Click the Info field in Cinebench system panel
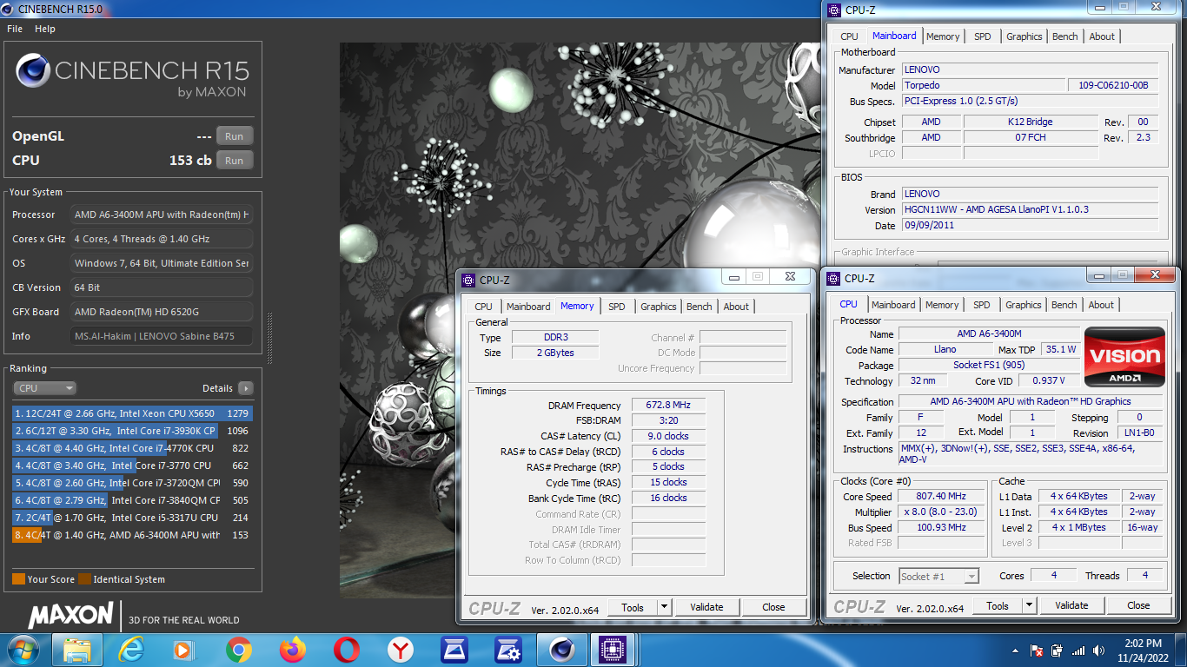Image resolution: width=1187 pixels, height=667 pixels. [162, 336]
